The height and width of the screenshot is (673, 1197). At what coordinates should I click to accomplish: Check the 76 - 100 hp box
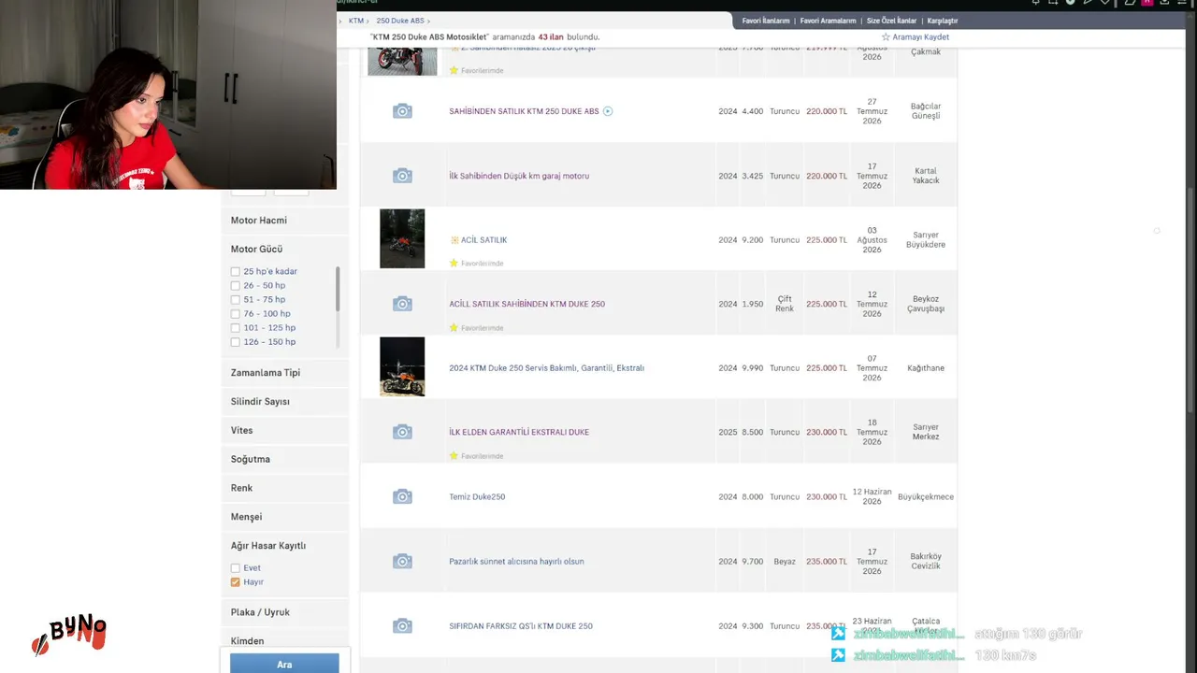click(235, 313)
